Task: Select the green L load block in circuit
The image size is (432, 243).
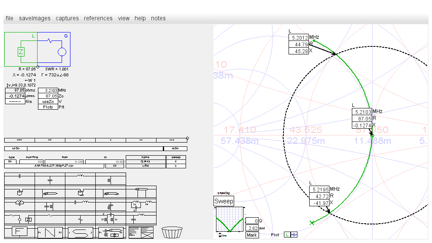Action: pos(21,49)
